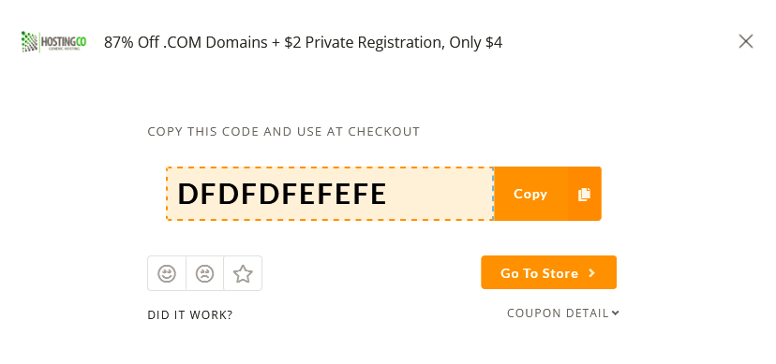Viewport: 776px width, 364px height.
Task: Click the "$2 Private Registration, Only $4" text
Action: click(x=394, y=42)
